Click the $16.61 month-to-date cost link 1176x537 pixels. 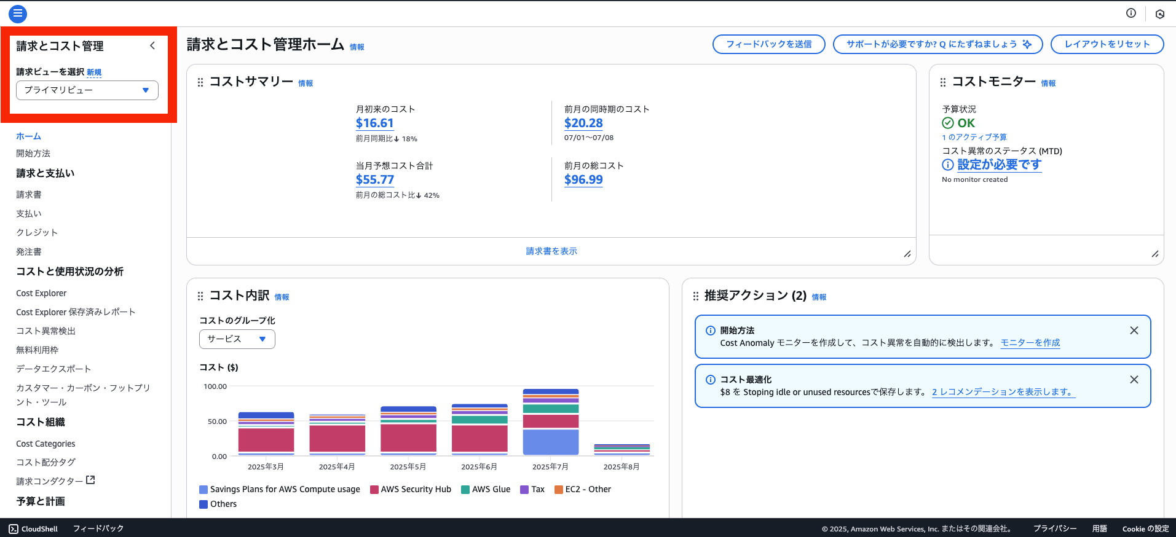[x=374, y=123]
